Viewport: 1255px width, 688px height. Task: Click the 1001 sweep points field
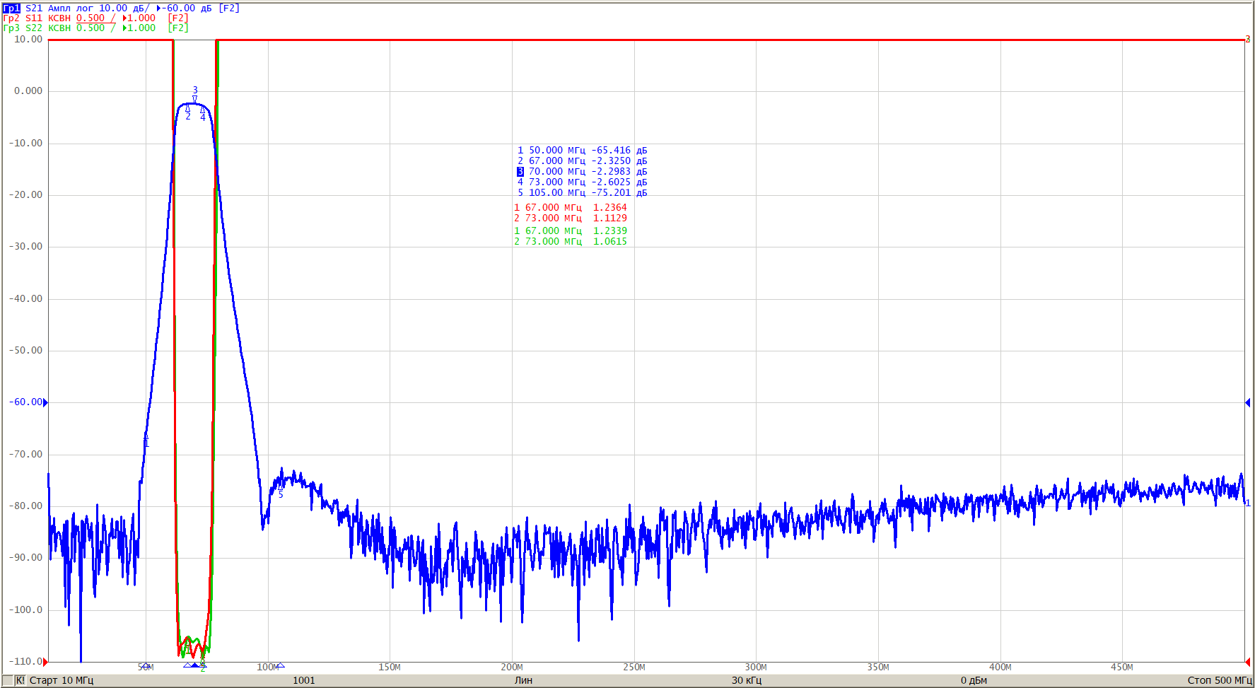[304, 680]
